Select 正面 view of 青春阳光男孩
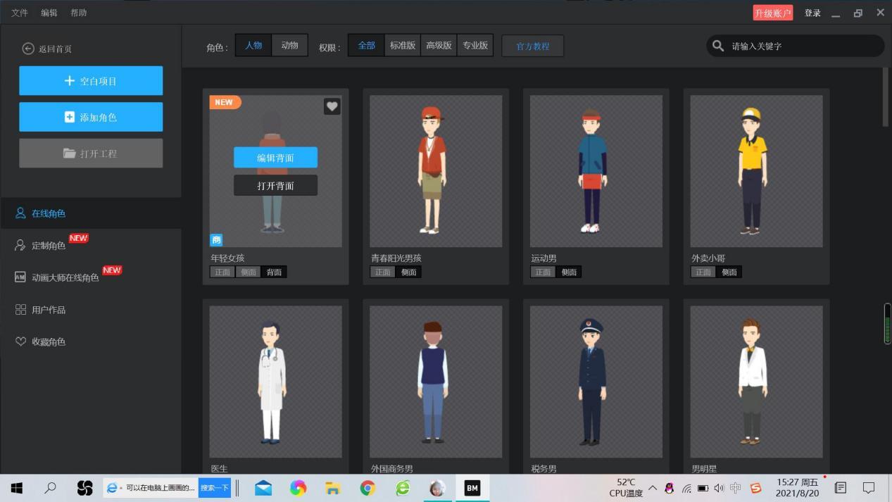Image resolution: width=892 pixels, height=502 pixels. [x=382, y=272]
